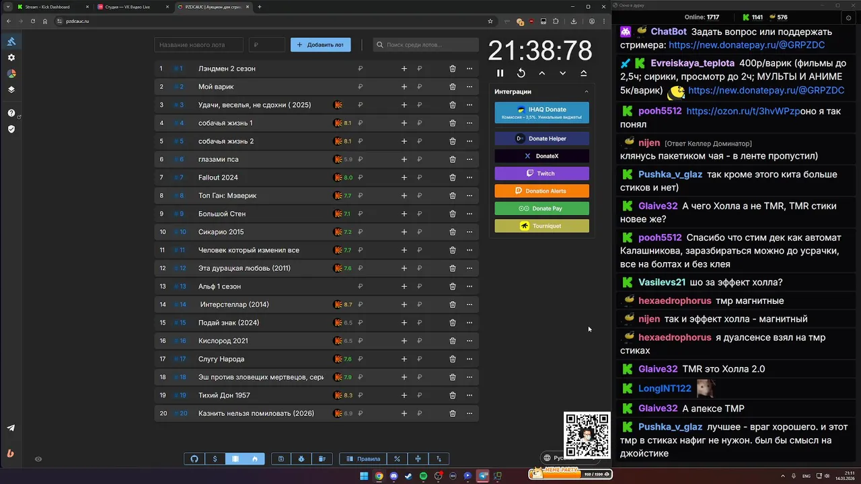The height and width of the screenshot is (484, 861).
Task: Click the save icon in bottom toolbar
Action: coord(281,459)
